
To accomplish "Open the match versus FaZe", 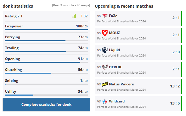I will (138, 18).
